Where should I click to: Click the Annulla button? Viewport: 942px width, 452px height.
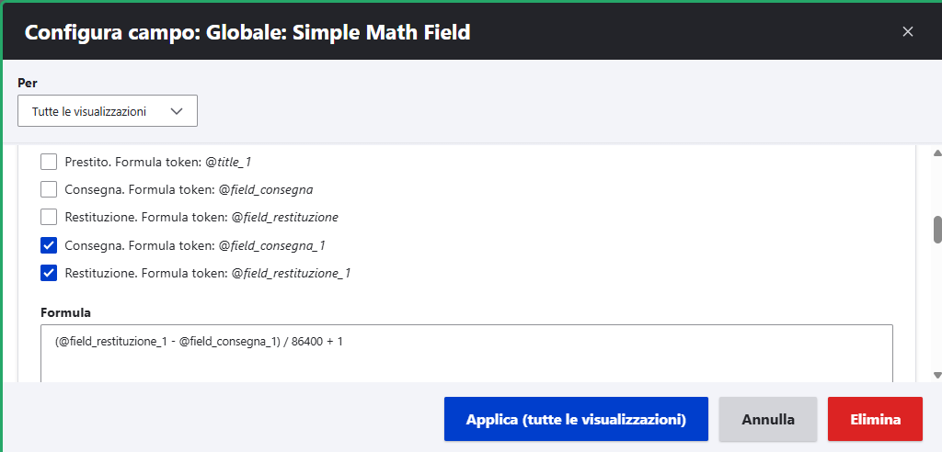(x=768, y=420)
